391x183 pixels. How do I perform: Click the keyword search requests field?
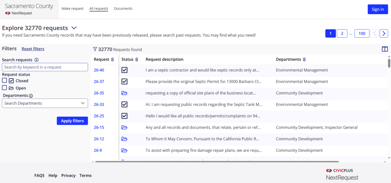pos(45,67)
